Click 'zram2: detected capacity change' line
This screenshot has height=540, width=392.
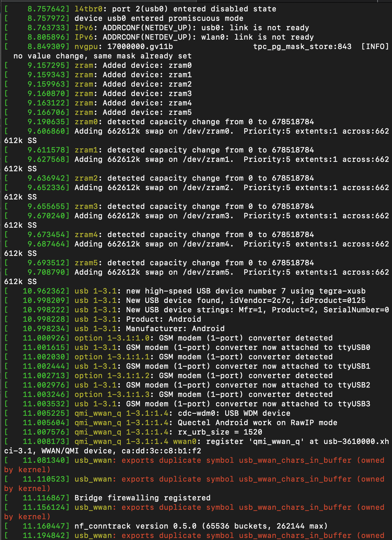pyautogui.click(x=159, y=178)
